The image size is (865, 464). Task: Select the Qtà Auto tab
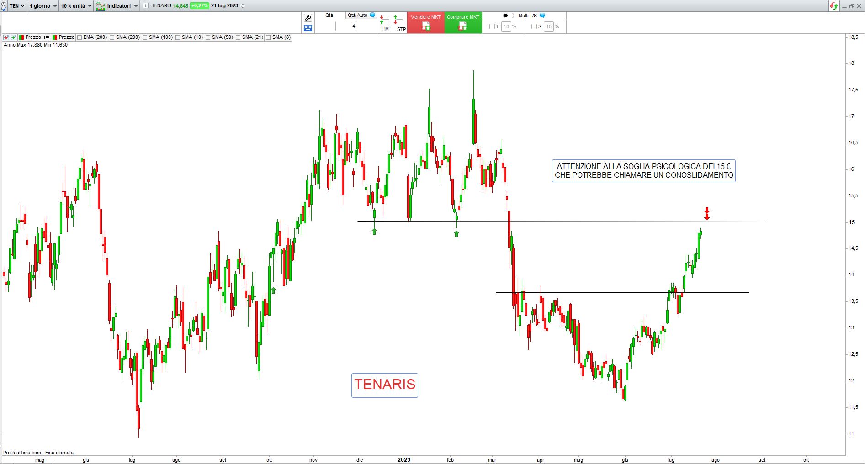click(357, 16)
